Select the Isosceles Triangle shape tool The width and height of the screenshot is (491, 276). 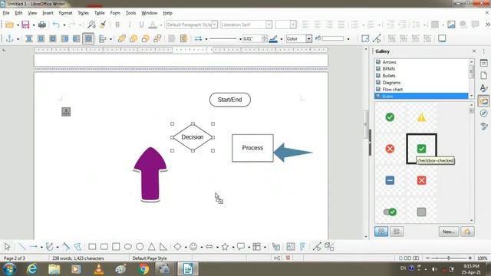(x=152, y=247)
